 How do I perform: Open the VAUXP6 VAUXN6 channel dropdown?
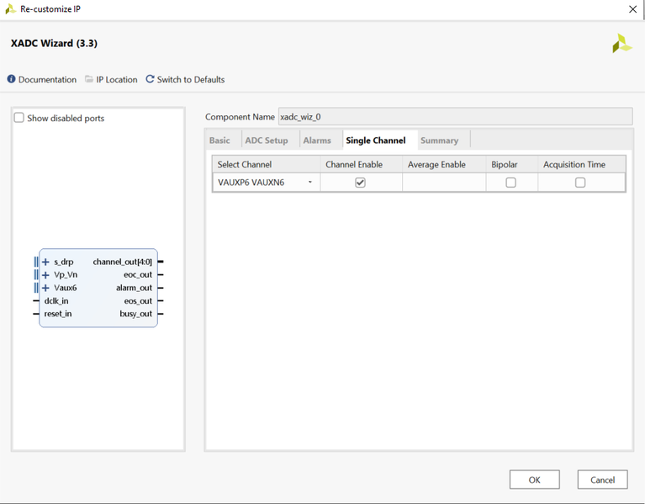tap(310, 183)
